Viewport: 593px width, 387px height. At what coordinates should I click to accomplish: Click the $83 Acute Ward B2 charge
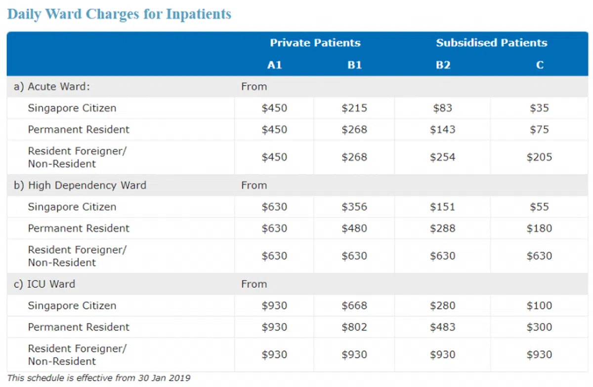tap(442, 108)
